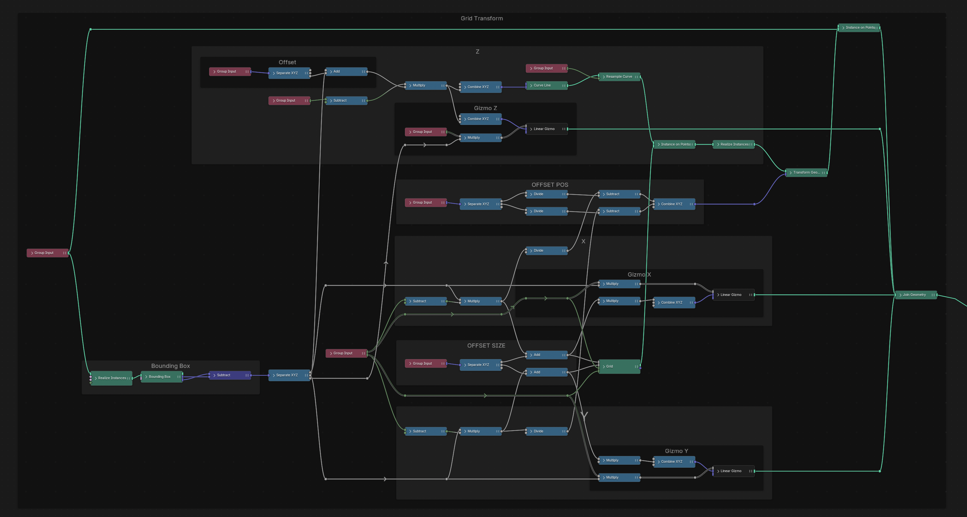Select Instance on Points node beside Realize Instances

click(x=674, y=144)
